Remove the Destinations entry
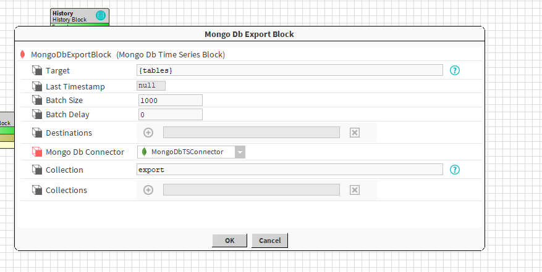Screen dimensions: 542x272 click(x=355, y=133)
